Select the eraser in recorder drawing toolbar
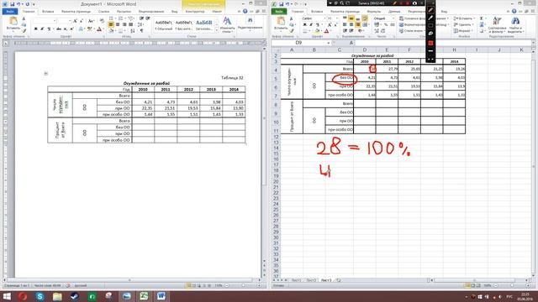Viewport: 538px width, 302px height. pos(430,34)
